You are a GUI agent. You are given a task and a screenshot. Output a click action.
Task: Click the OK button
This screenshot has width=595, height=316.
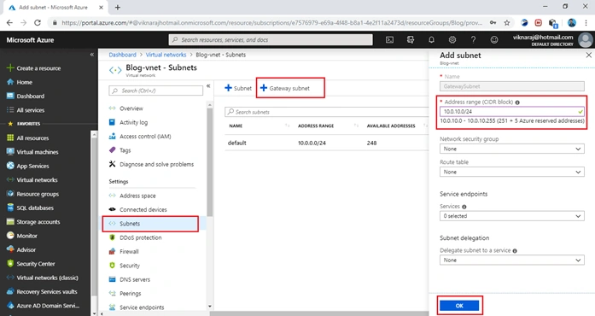click(x=459, y=306)
